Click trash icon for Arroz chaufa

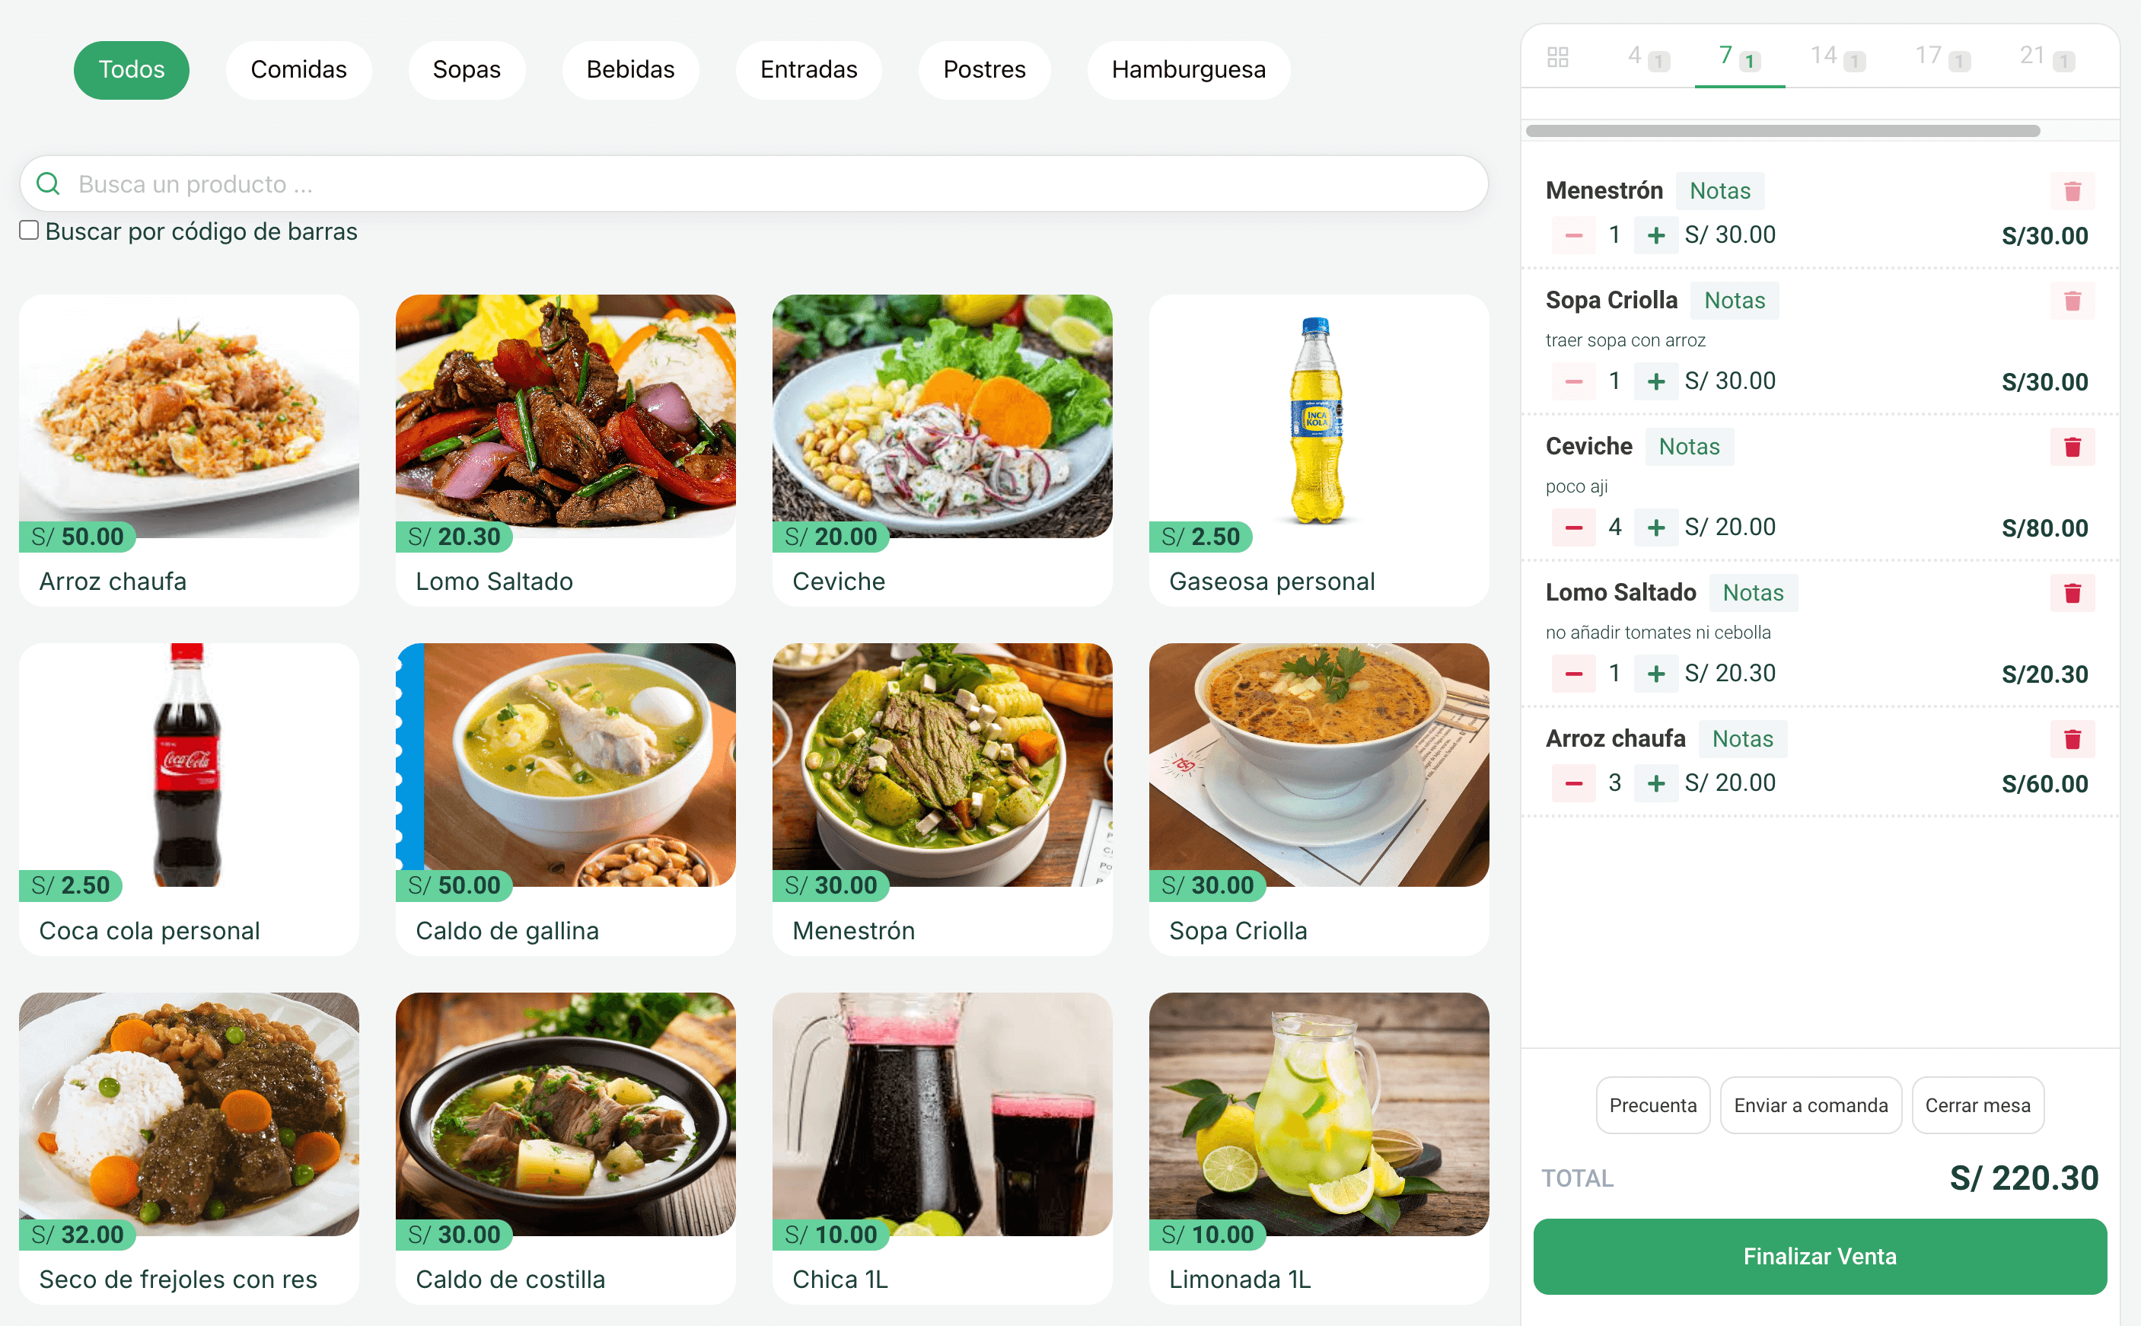point(2072,739)
